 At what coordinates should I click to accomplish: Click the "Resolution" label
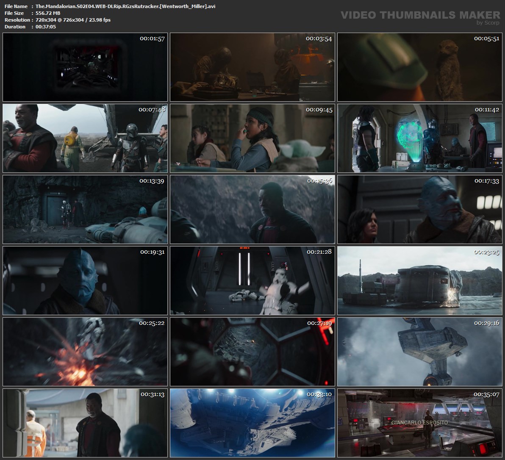17,20
